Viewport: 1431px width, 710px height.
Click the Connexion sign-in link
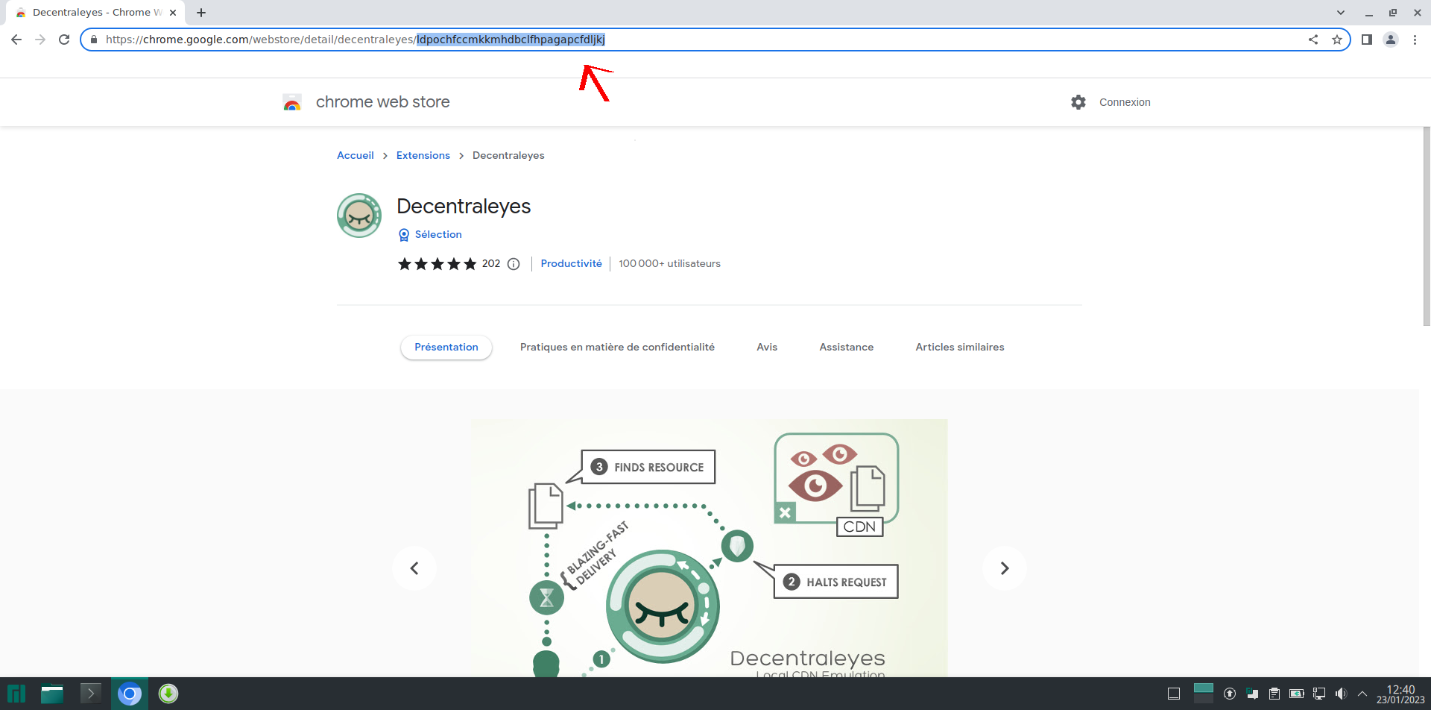point(1125,102)
